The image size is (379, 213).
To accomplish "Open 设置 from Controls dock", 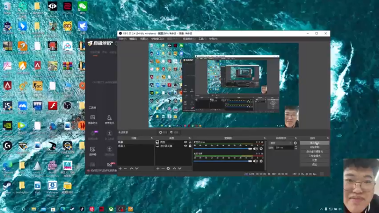I will pos(315,160).
